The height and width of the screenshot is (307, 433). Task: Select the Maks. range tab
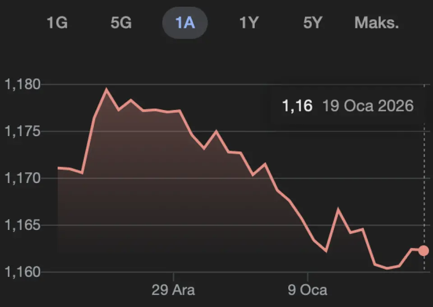[x=377, y=23]
